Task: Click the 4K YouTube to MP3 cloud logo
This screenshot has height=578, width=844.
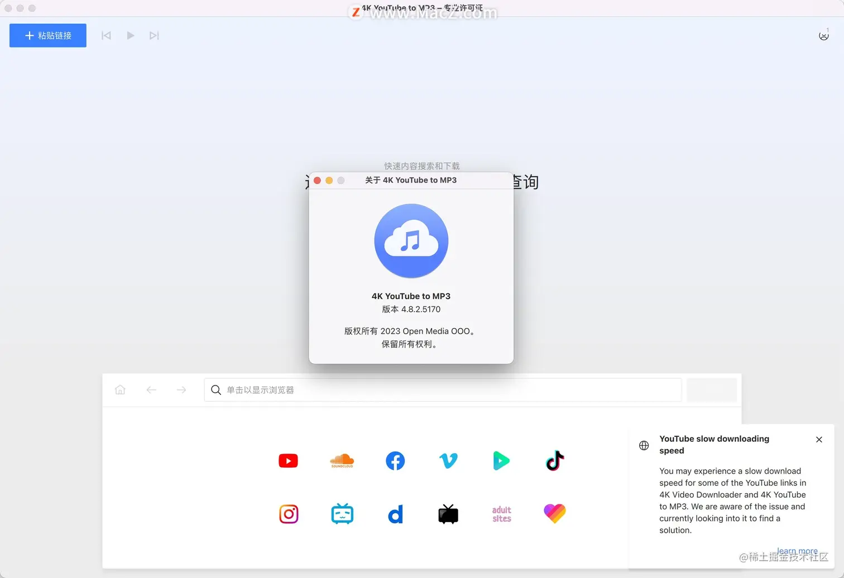Action: [411, 241]
